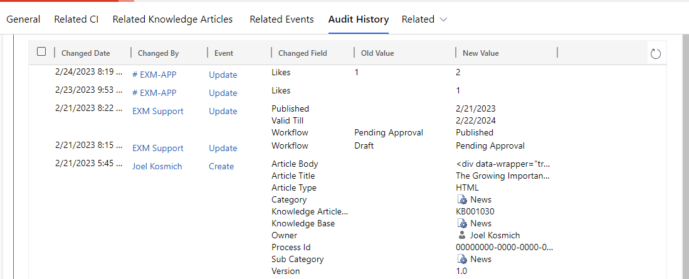Image resolution: width=689 pixels, height=279 pixels.
Task: Tick the select-all checkbox in grid header
Action: point(41,52)
